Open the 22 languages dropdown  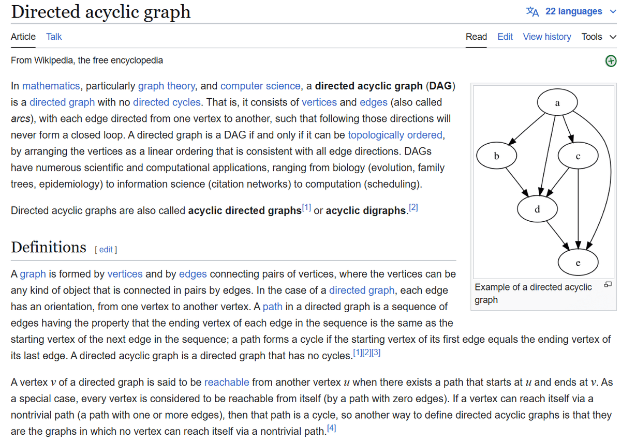point(573,11)
